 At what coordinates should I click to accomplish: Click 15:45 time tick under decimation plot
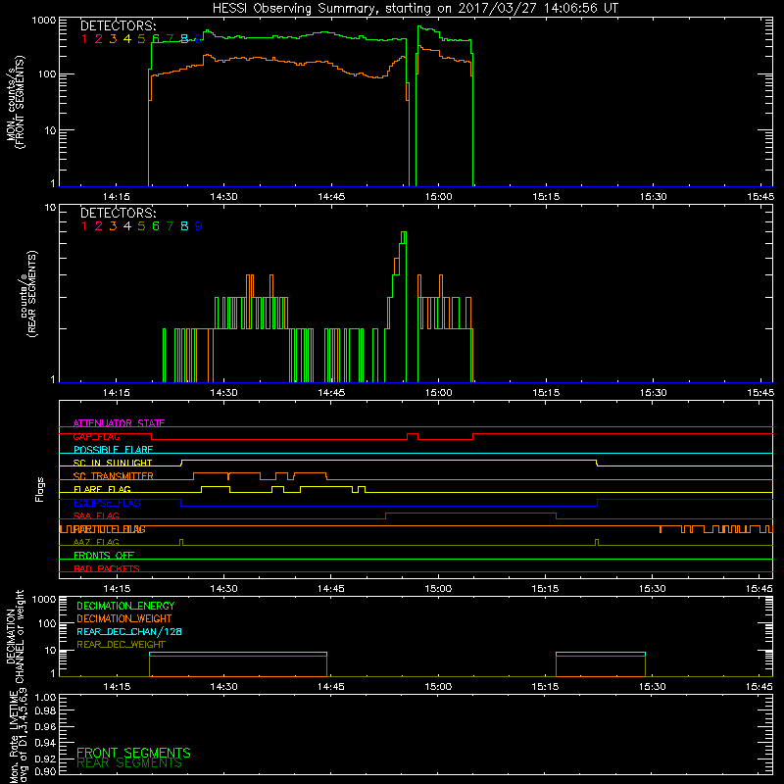click(759, 687)
